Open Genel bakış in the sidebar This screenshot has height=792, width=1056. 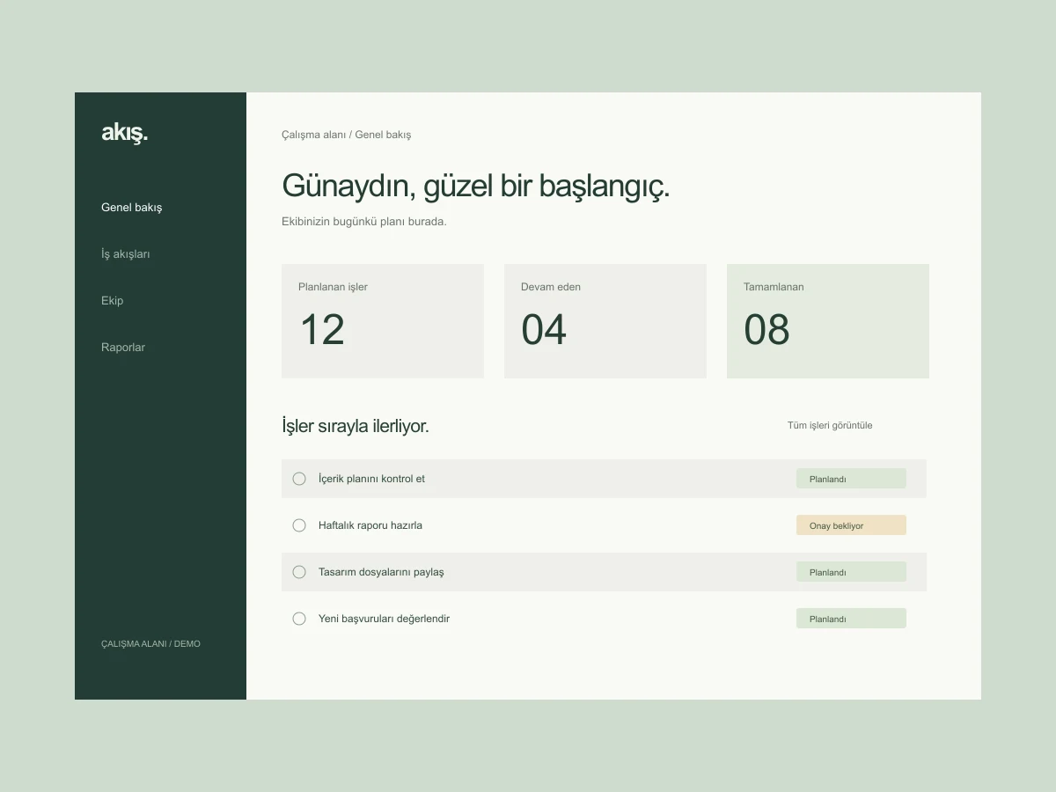click(x=132, y=208)
